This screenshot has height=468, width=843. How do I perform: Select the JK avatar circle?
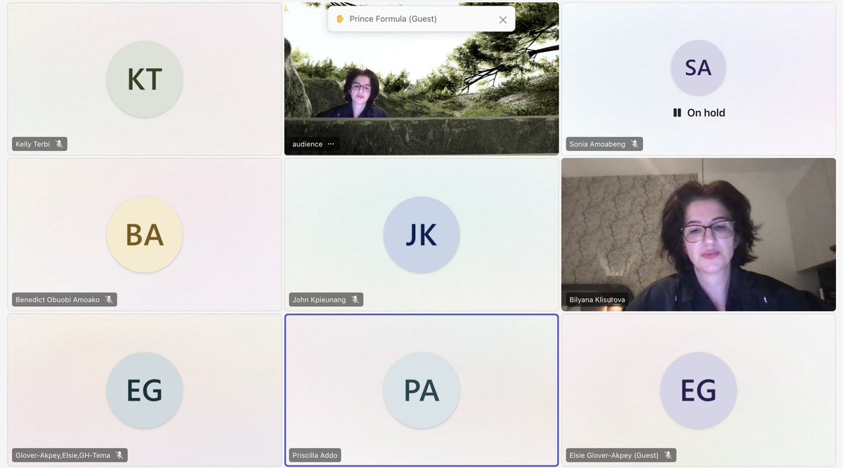421,235
